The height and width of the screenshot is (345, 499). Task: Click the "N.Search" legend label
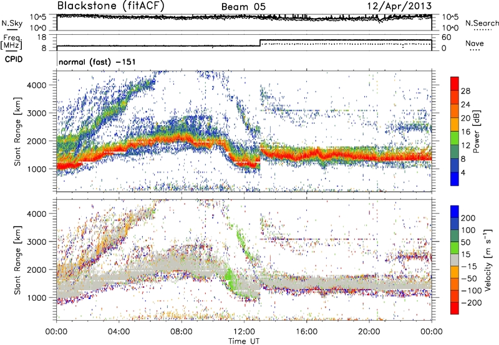(x=482, y=23)
